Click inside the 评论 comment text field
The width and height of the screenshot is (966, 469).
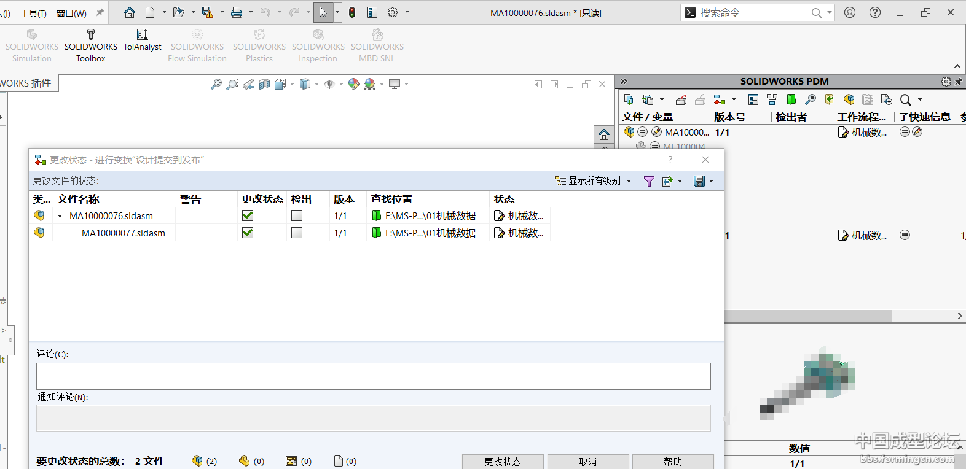tap(374, 376)
